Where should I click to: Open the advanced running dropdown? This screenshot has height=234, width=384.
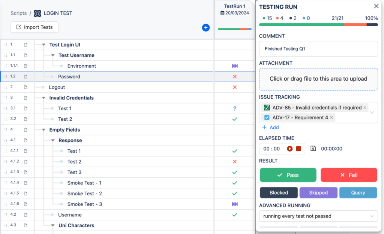(x=318, y=216)
